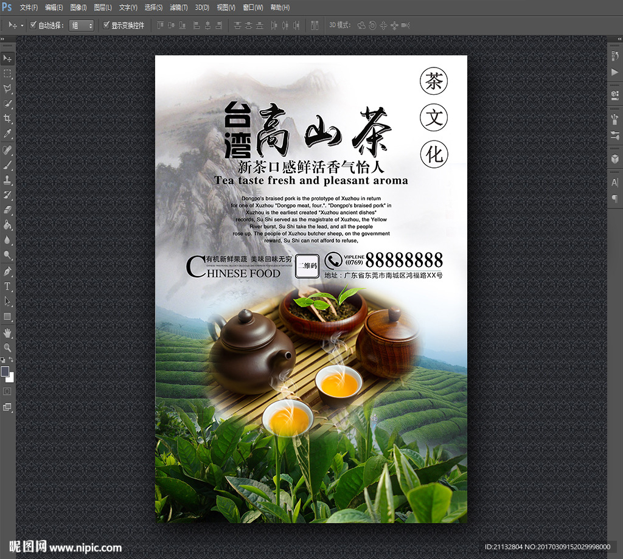623x559 pixels.
Task: Open the Character panel icon
Action: pos(614,182)
